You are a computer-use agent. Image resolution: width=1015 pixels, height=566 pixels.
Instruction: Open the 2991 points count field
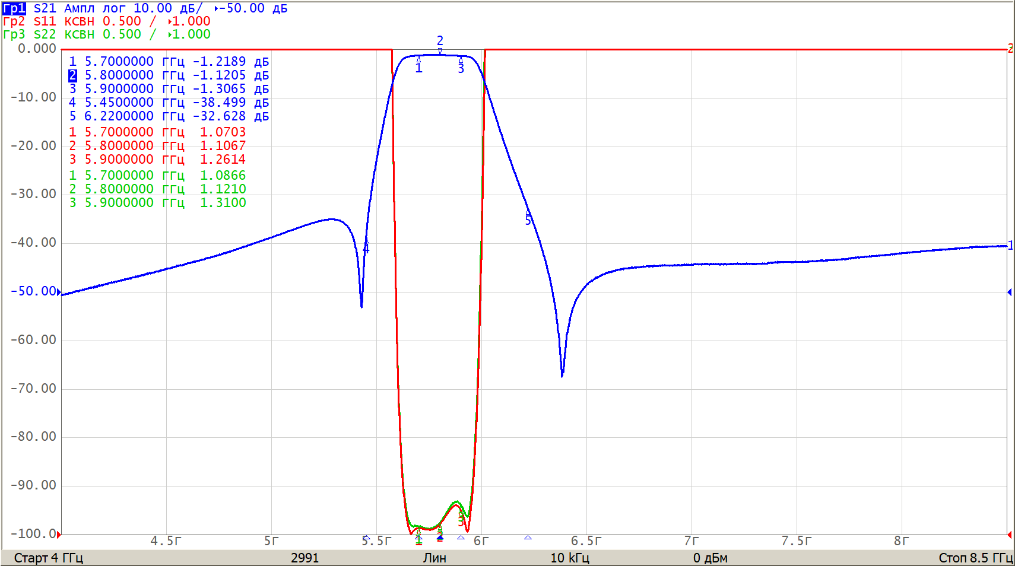coord(304,558)
